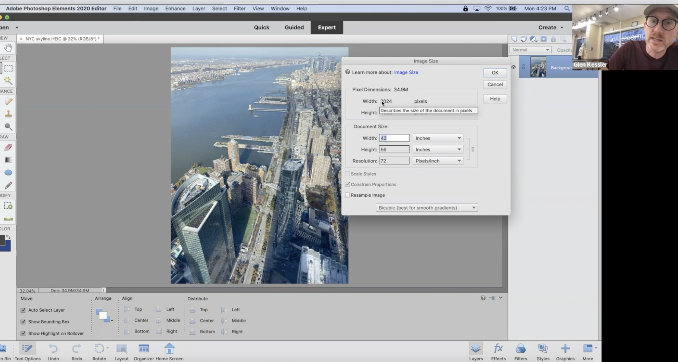Uncheck Auto Select Layer
The height and width of the screenshot is (362, 678).
pyautogui.click(x=23, y=310)
